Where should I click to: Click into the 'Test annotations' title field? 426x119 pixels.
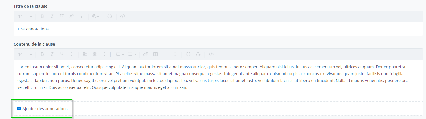tap(201, 29)
